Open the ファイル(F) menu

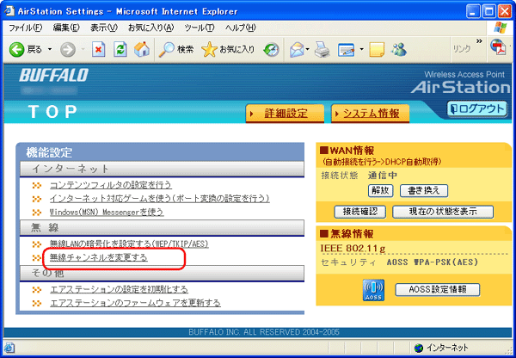coord(25,28)
